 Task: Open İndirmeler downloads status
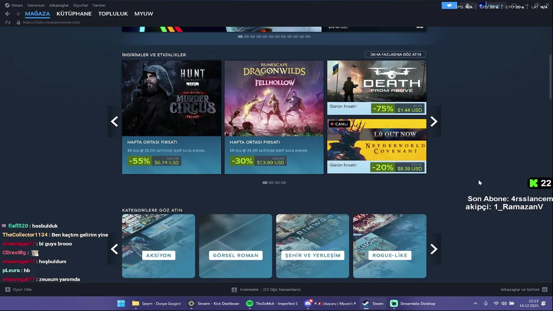click(x=266, y=289)
